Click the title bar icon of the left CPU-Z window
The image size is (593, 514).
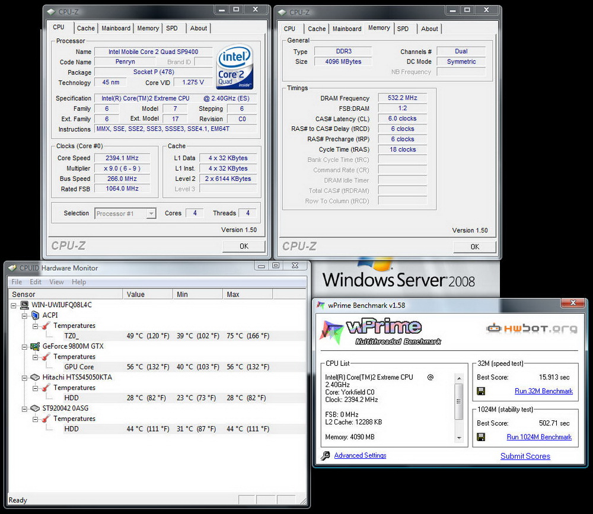pos(51,12)
